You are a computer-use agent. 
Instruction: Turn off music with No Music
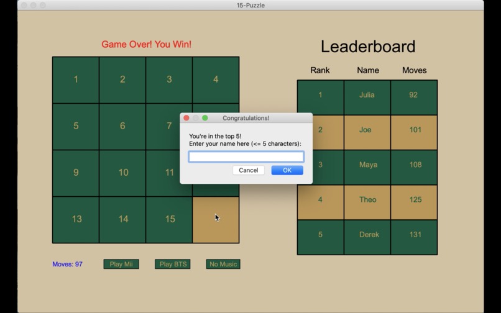[223, 264]
